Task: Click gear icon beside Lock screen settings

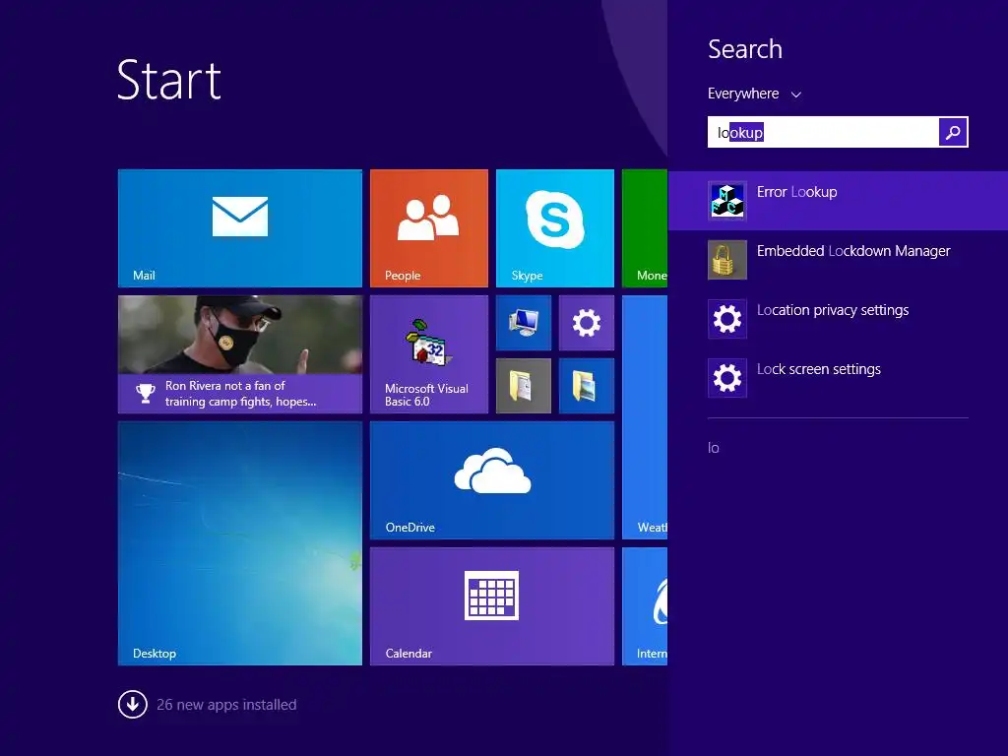Action: tap(727, 378)
